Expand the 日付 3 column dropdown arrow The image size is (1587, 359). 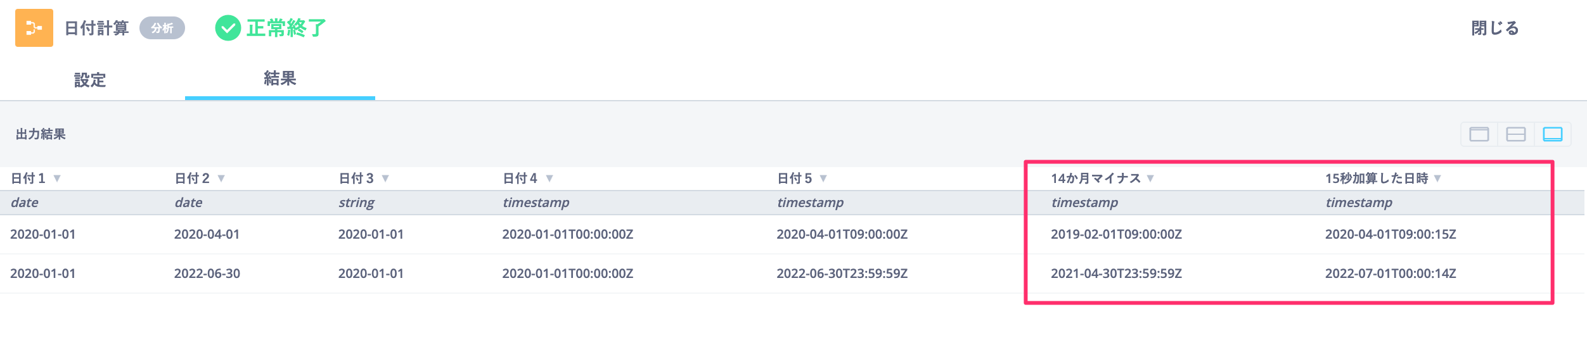(385, 179)
